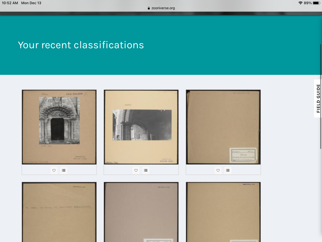
Task: Click the page vertical scrollbar
Action: point(320,96)
